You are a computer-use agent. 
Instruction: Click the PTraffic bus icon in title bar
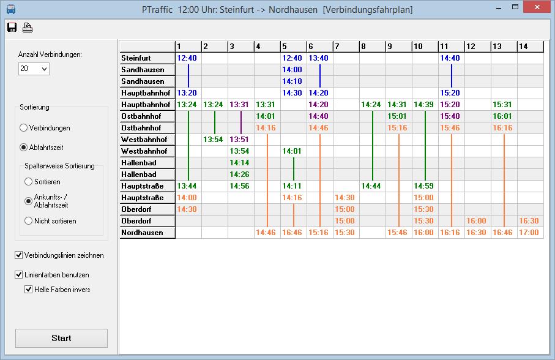coord(10,9)
